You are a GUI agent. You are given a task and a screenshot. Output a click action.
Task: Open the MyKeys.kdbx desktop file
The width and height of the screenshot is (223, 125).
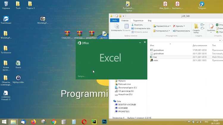point(18,79)
